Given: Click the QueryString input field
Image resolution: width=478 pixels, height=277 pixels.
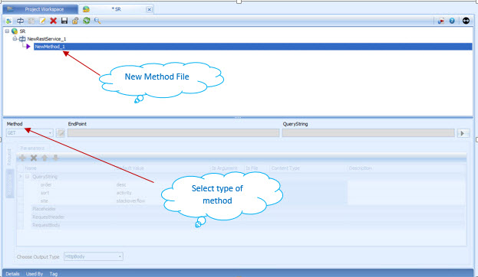Looking at the screenshot, I should [x=368, y=133].
